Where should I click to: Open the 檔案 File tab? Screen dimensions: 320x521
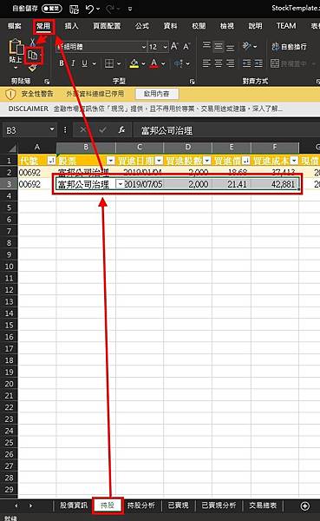pos(14,26)
